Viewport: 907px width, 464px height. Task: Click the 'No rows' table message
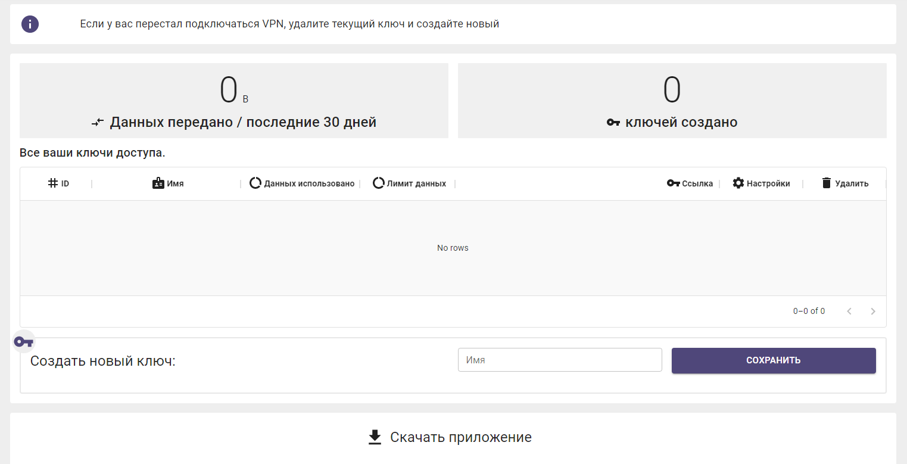coord(453,248)
